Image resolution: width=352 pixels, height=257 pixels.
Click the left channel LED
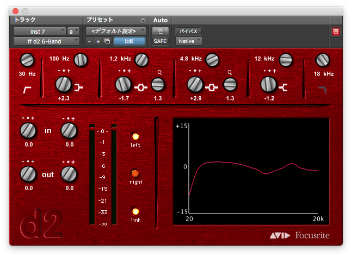pos(135,136)
